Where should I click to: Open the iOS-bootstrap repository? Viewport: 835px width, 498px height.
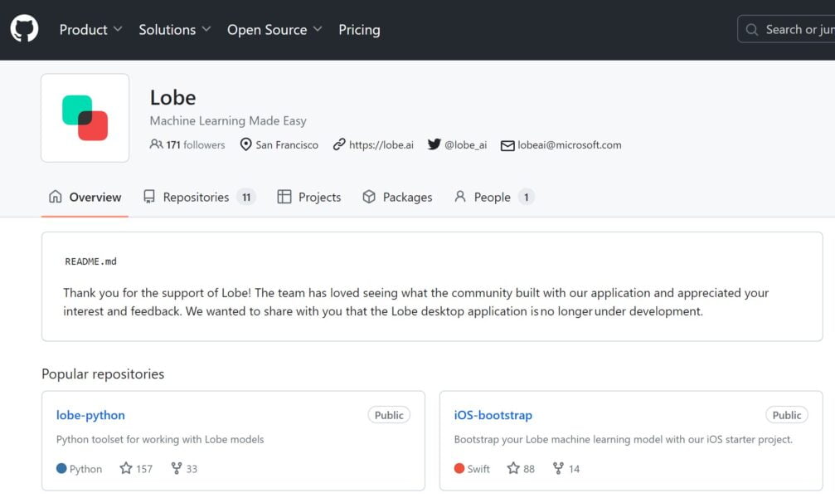[x=493, y=415]
